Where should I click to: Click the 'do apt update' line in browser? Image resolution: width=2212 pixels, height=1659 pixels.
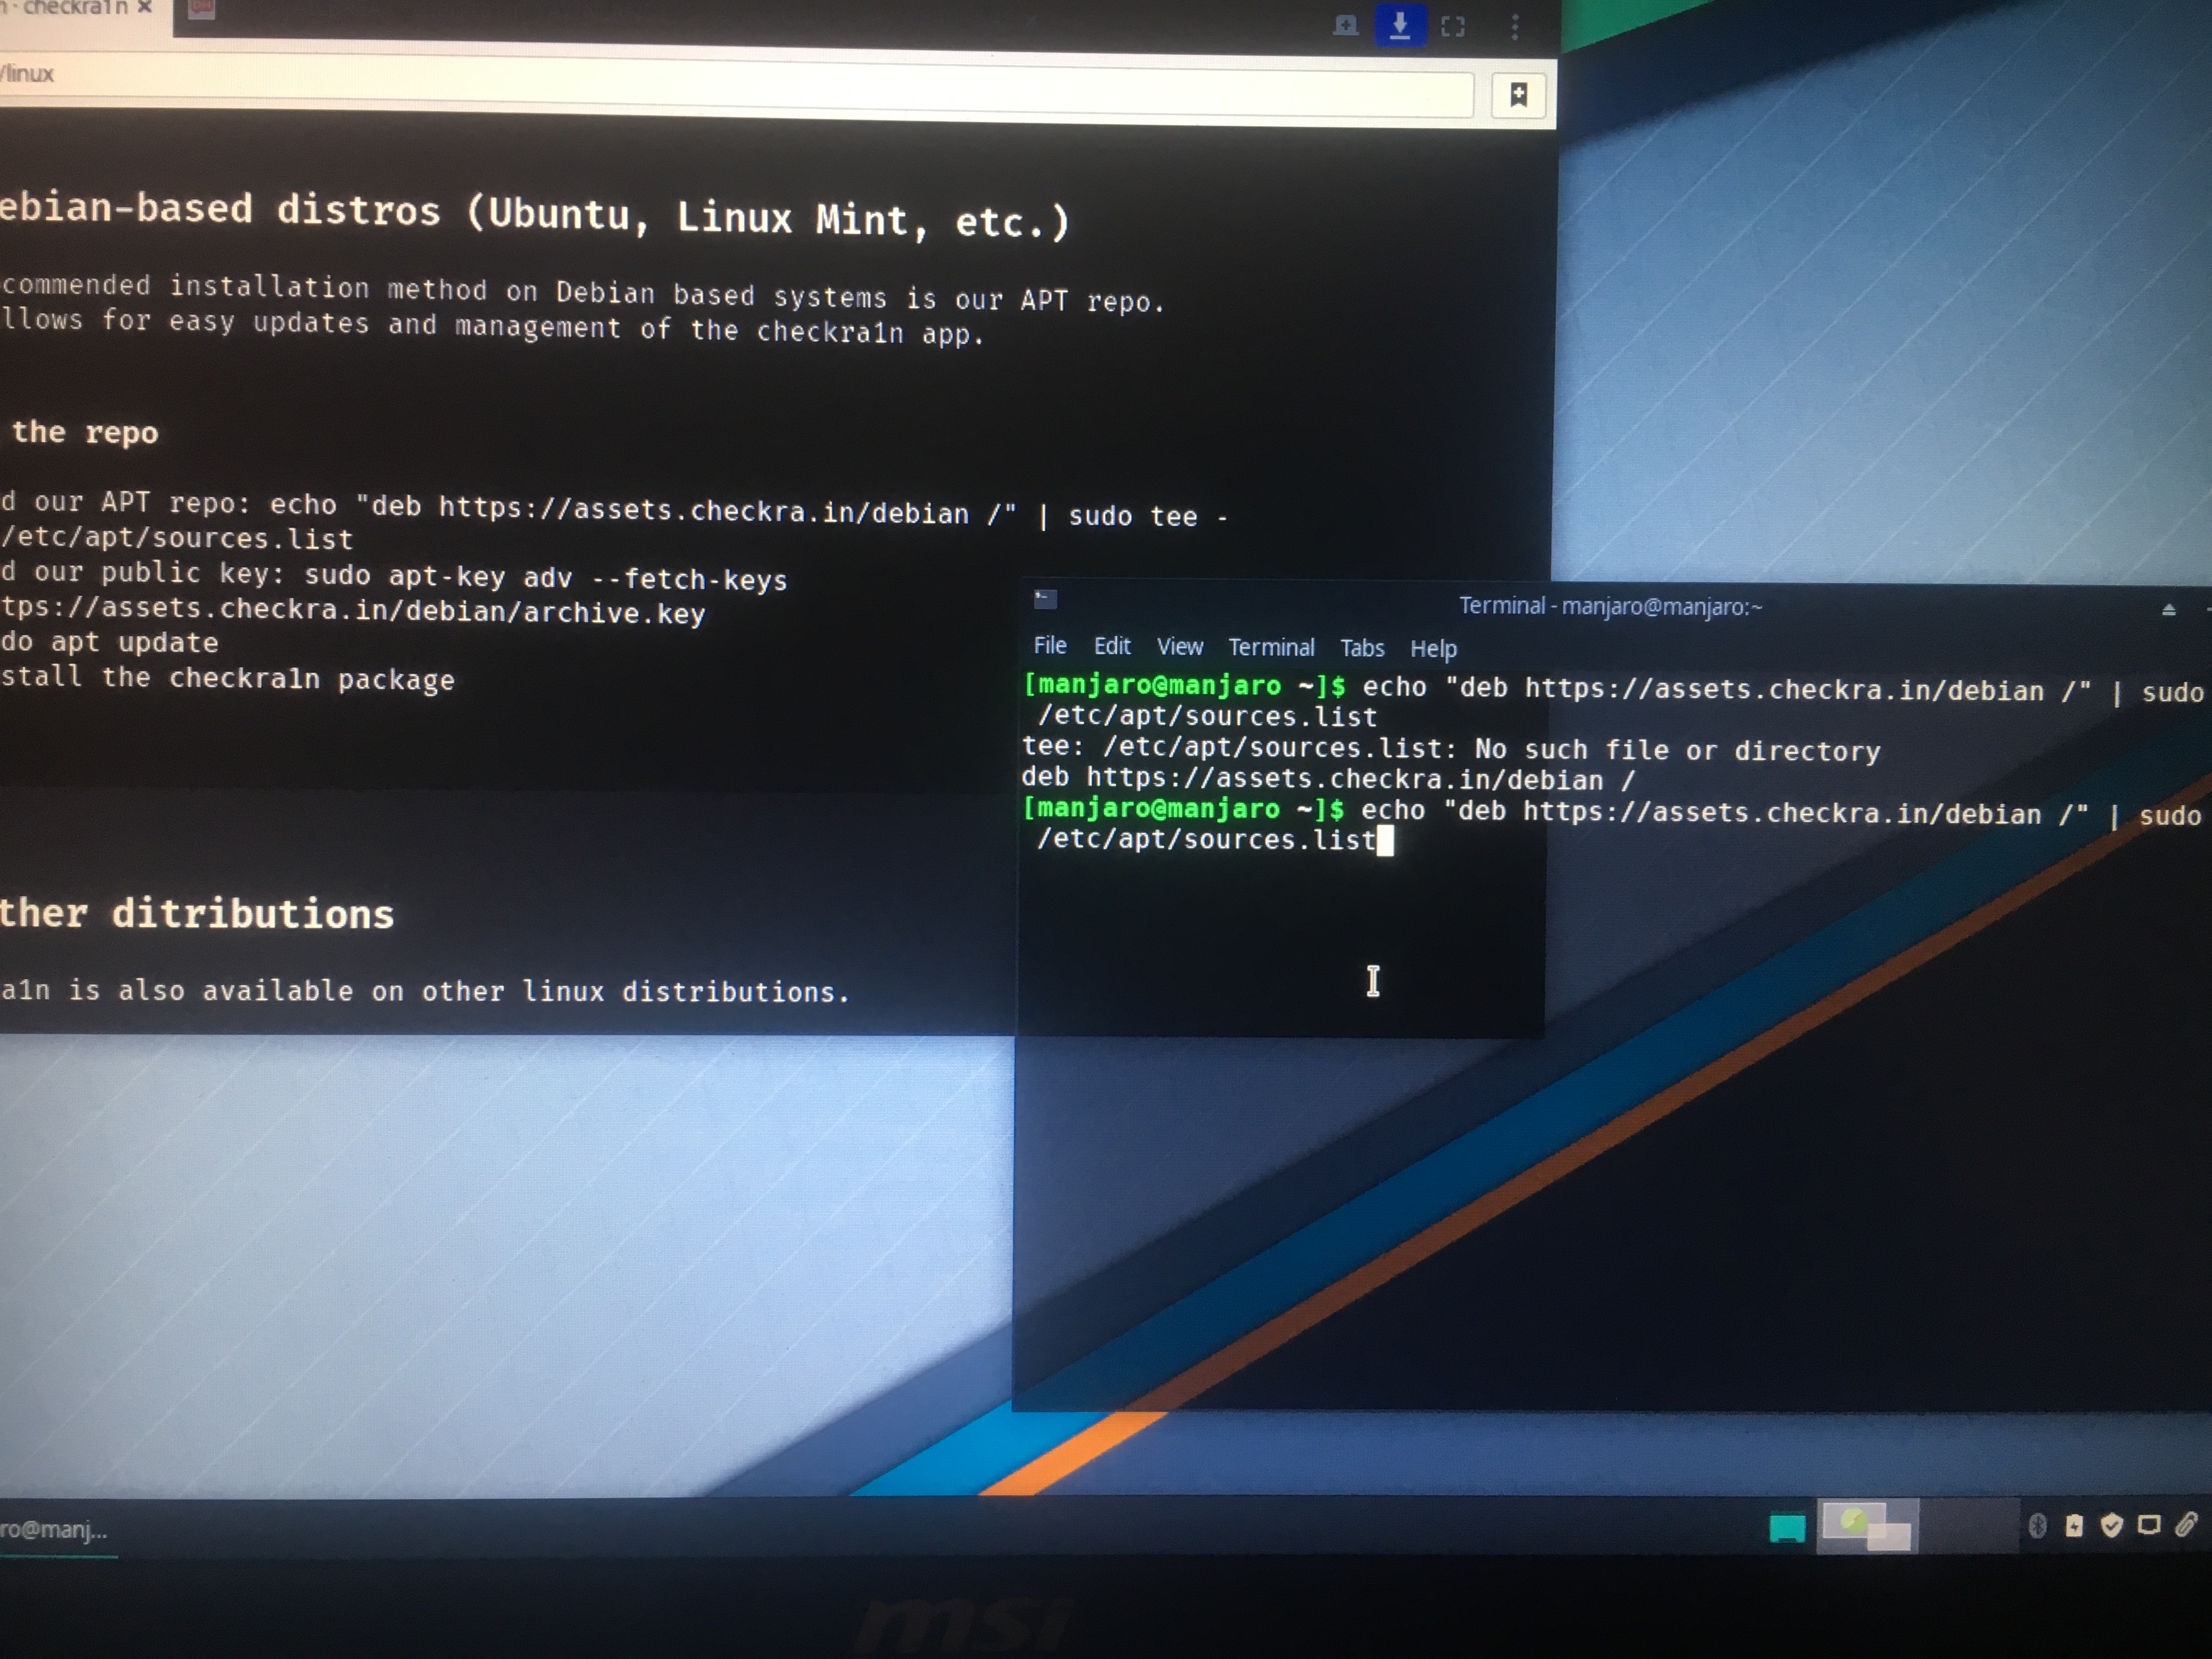click(109, 642)
